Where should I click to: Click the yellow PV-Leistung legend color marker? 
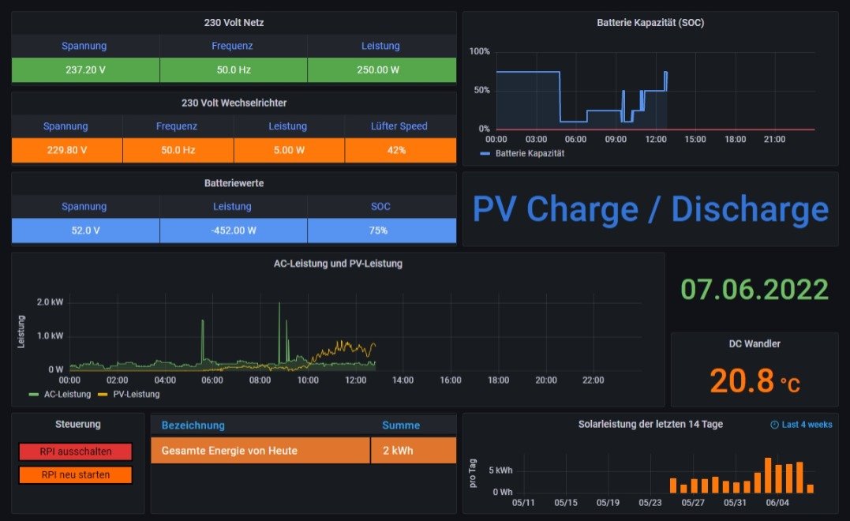point(102,394)
